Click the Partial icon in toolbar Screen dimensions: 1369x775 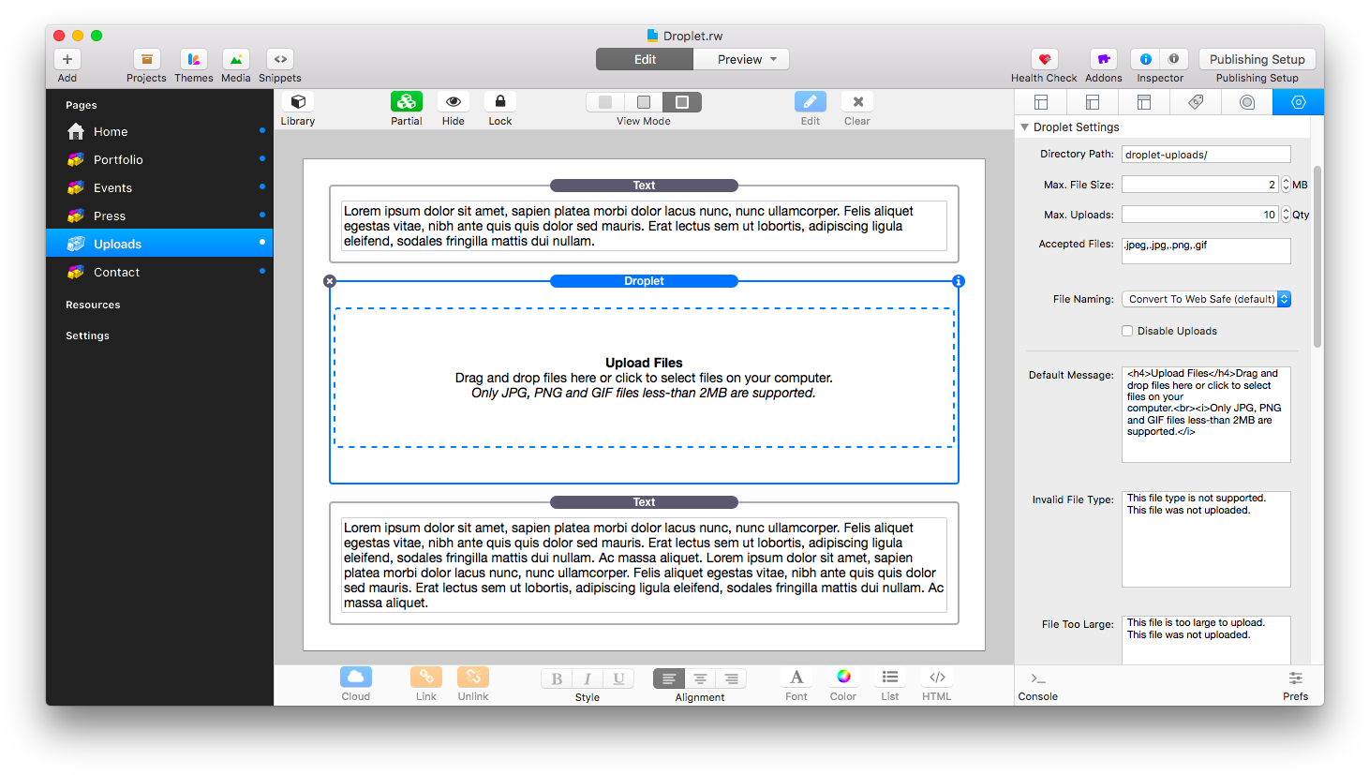tap(406, 102)
